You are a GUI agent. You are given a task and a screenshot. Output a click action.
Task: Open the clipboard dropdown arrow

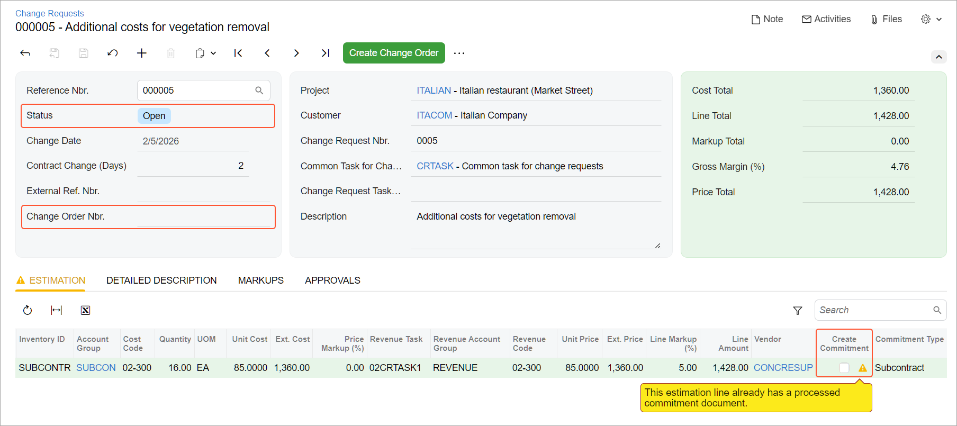coord(213,53)
